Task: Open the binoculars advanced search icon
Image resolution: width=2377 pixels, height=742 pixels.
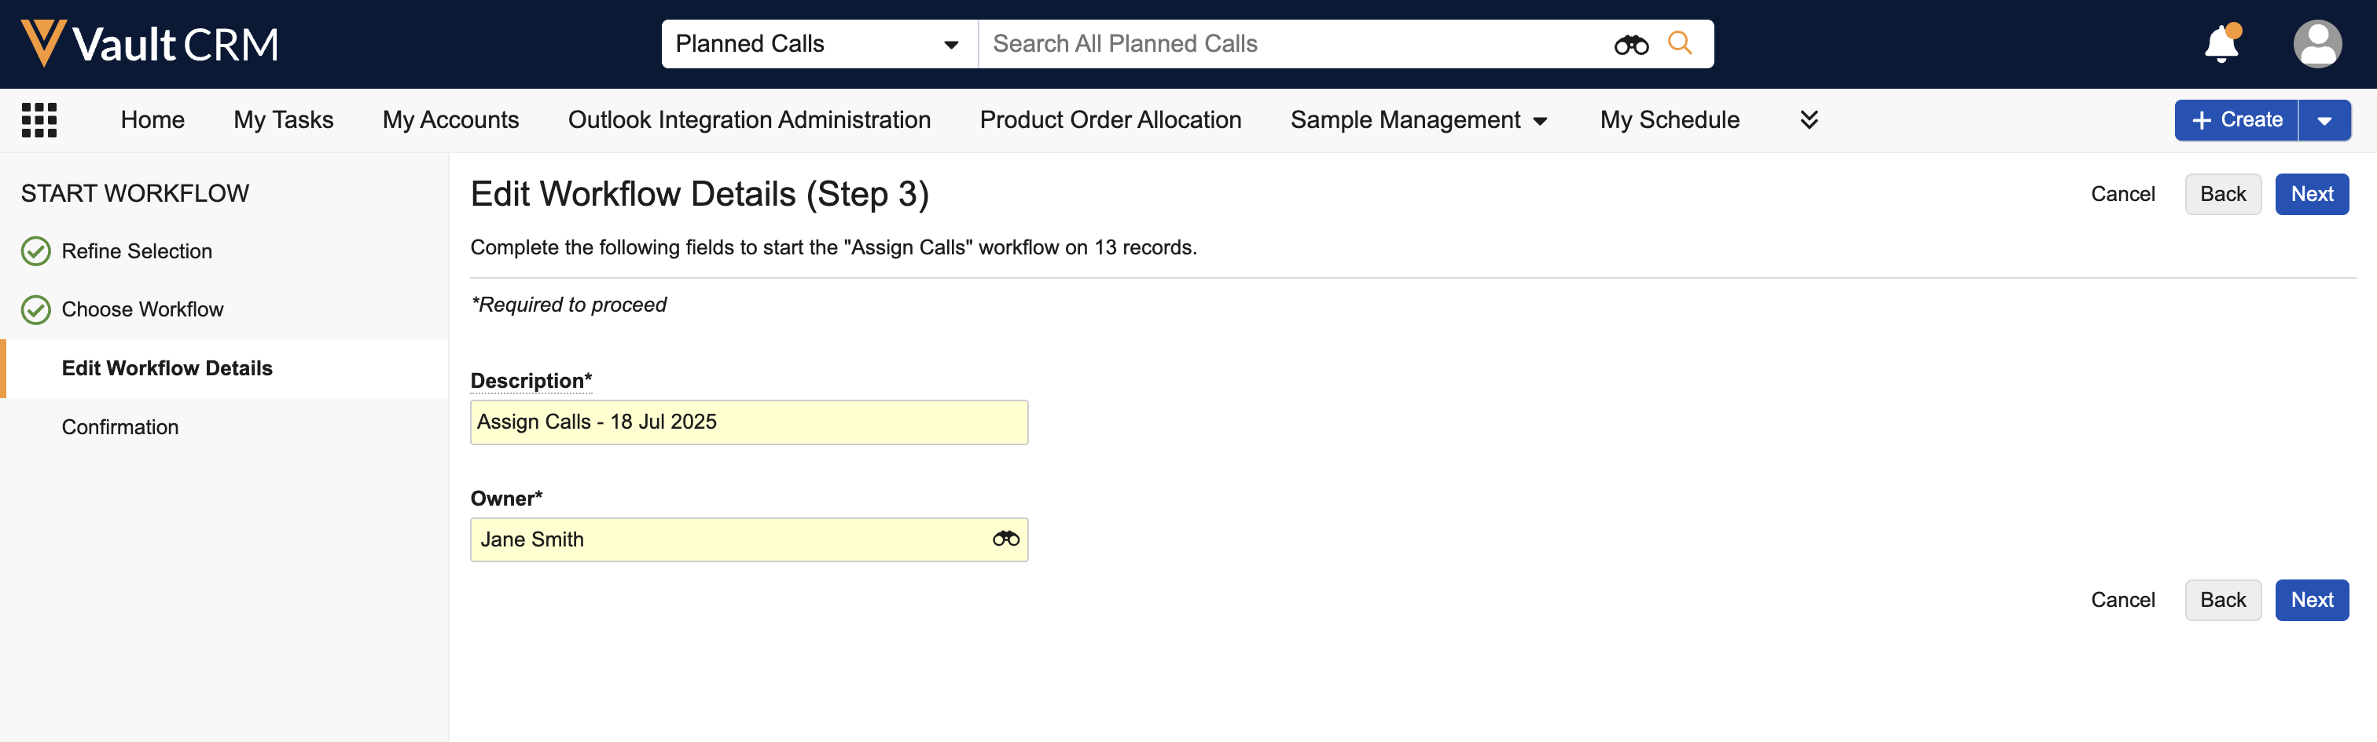Action: (1630, 44)
